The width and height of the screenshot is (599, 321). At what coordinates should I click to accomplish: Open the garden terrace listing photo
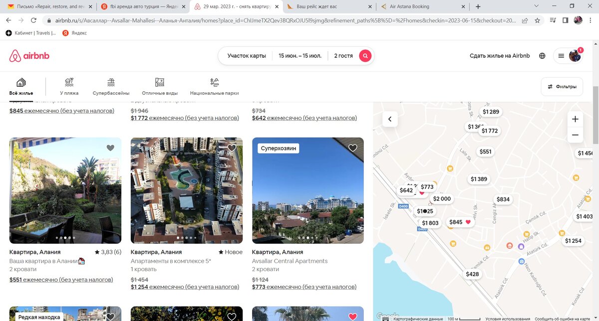65,190
